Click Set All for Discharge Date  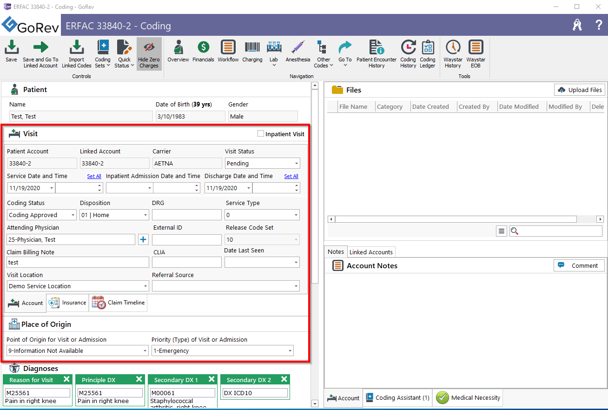point(291,176)
